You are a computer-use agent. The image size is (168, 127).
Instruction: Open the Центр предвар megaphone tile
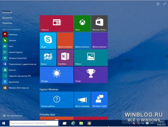(x=82, y=100)
